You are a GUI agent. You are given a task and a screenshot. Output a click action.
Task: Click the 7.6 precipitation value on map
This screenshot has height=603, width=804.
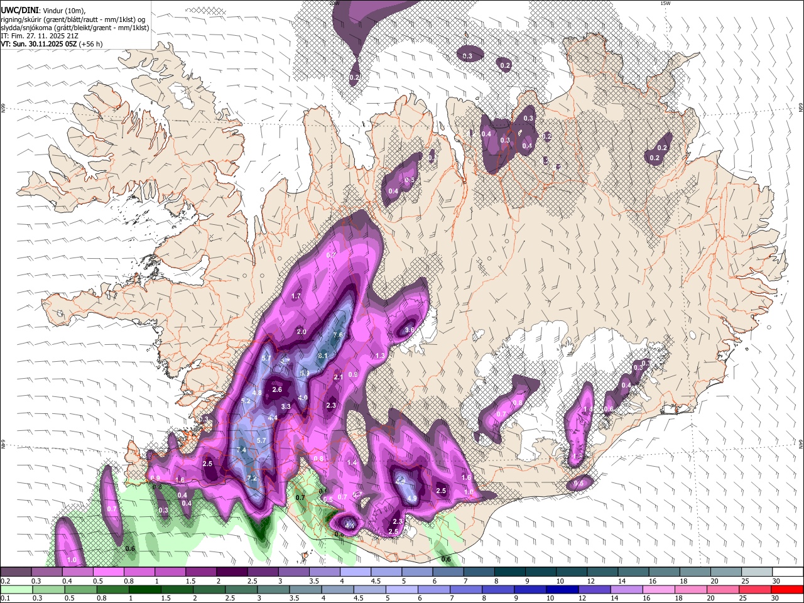click(x=338, y=335)
